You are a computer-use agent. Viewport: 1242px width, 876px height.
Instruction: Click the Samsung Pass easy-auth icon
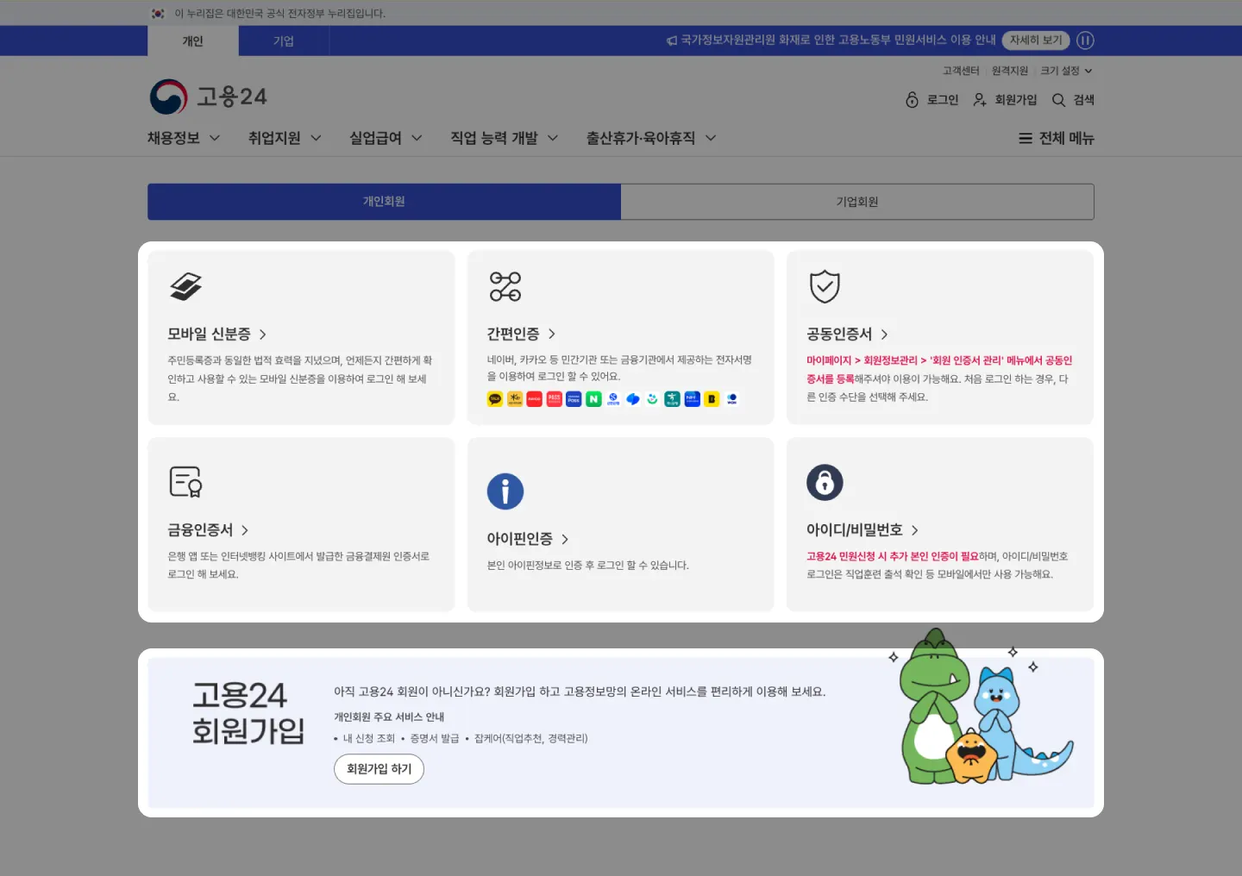pos(574,399)
